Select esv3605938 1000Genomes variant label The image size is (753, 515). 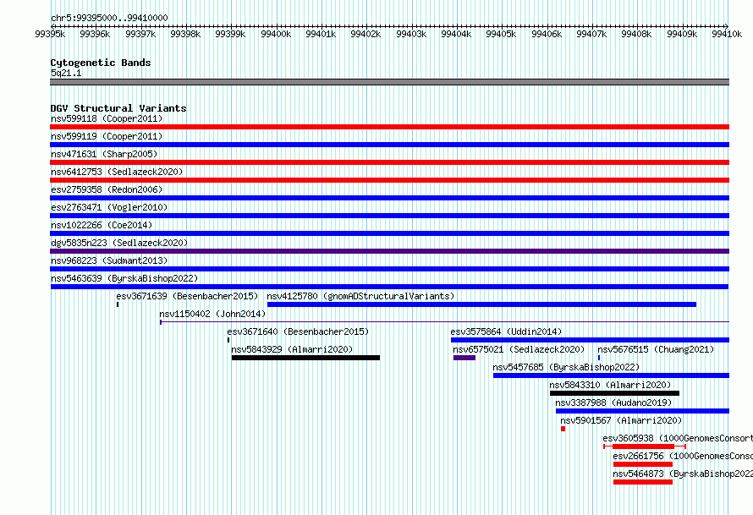[x=678, y=438]
